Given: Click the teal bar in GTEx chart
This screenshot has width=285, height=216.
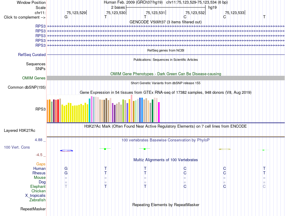Looking at the screenshot, I should [x=89, y=110].
